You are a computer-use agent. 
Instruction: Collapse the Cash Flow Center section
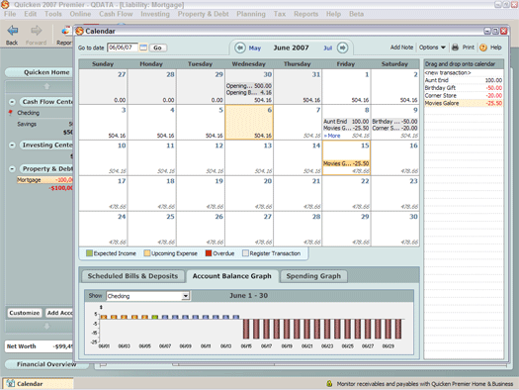coord(12,102)
